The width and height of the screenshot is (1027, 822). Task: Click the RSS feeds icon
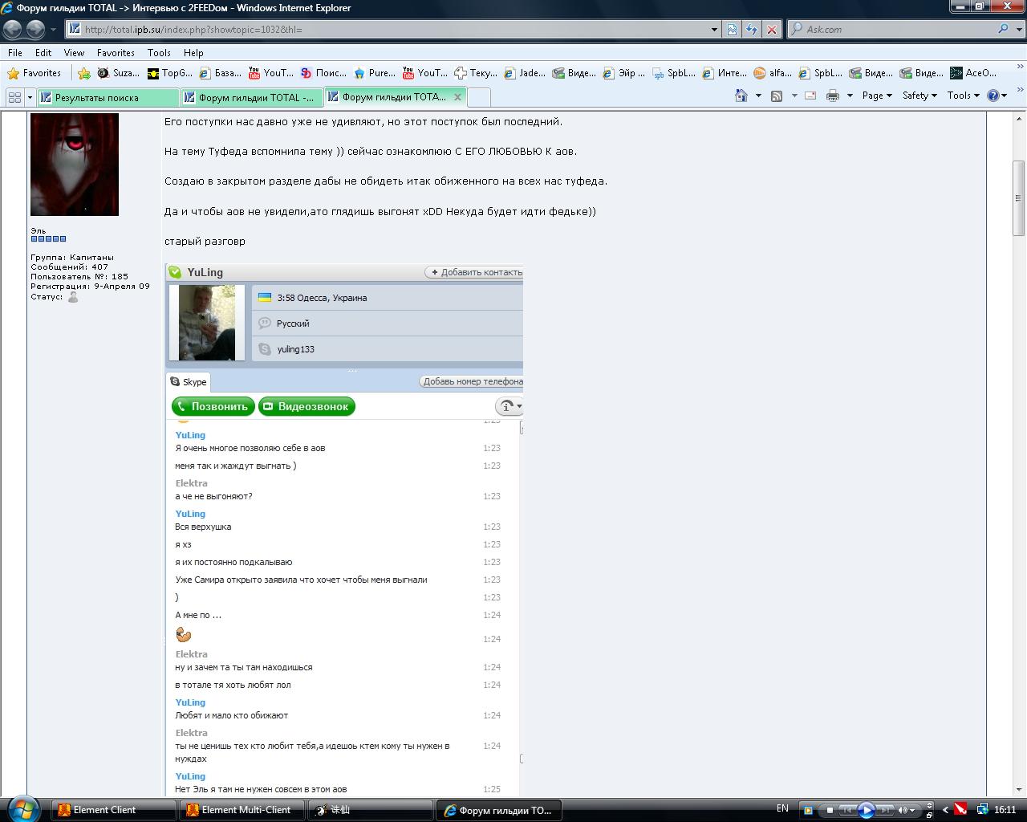point(777,96)
